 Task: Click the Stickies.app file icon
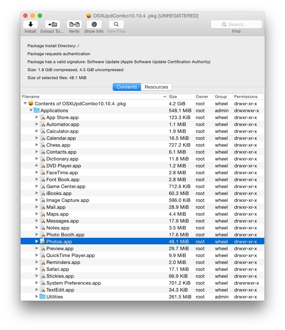click(x=42, y=276)
